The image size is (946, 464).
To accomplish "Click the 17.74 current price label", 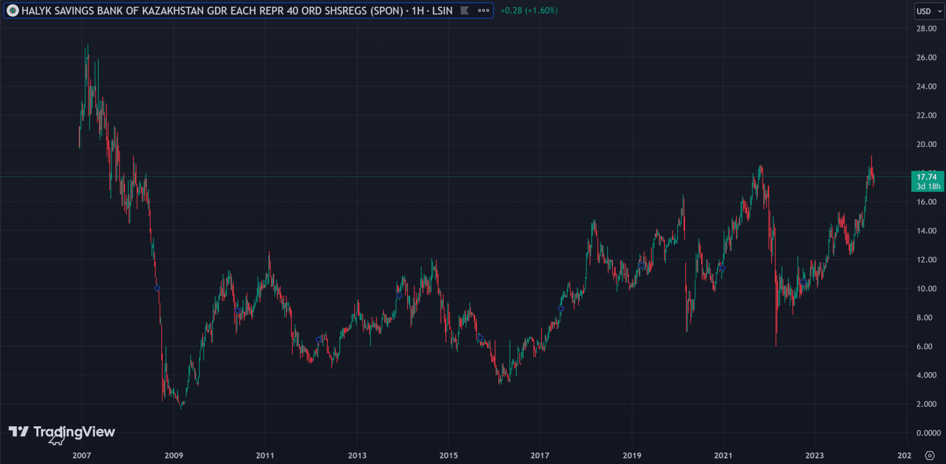I will tap(927, 177).
